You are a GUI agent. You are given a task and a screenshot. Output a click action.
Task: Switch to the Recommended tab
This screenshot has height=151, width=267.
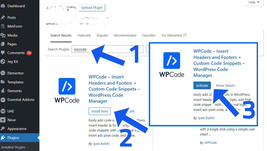[125, 35]
